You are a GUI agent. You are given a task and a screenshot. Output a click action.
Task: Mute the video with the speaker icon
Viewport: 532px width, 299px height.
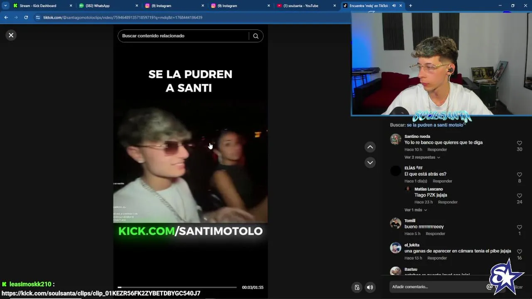pyautogui.click(x=370, y=287)
